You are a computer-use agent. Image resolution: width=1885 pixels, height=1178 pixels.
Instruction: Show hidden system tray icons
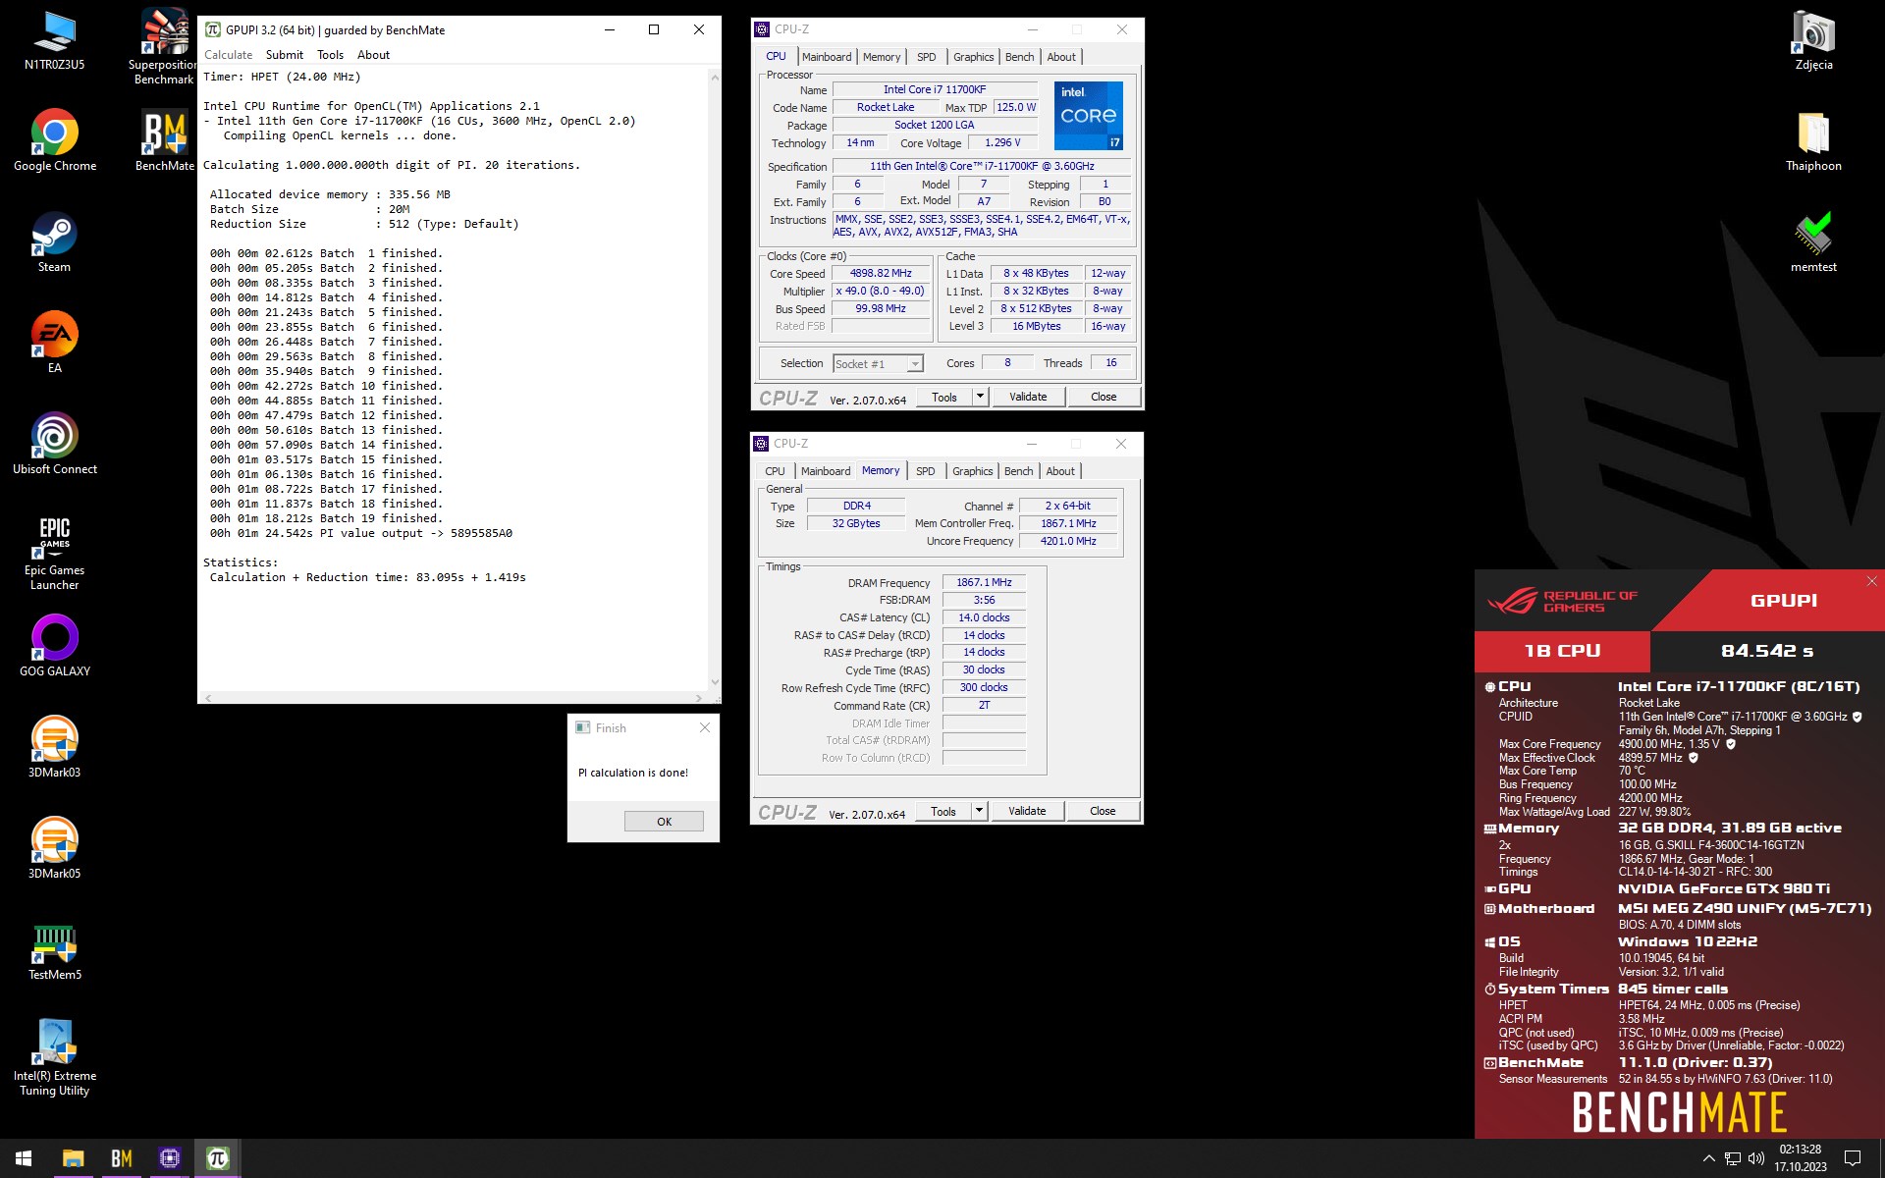point(1708,1158)
